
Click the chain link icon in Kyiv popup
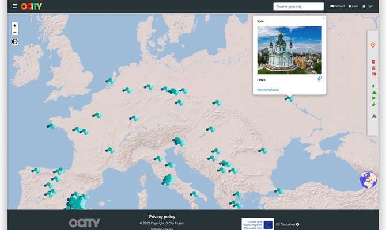pos(320,78)
